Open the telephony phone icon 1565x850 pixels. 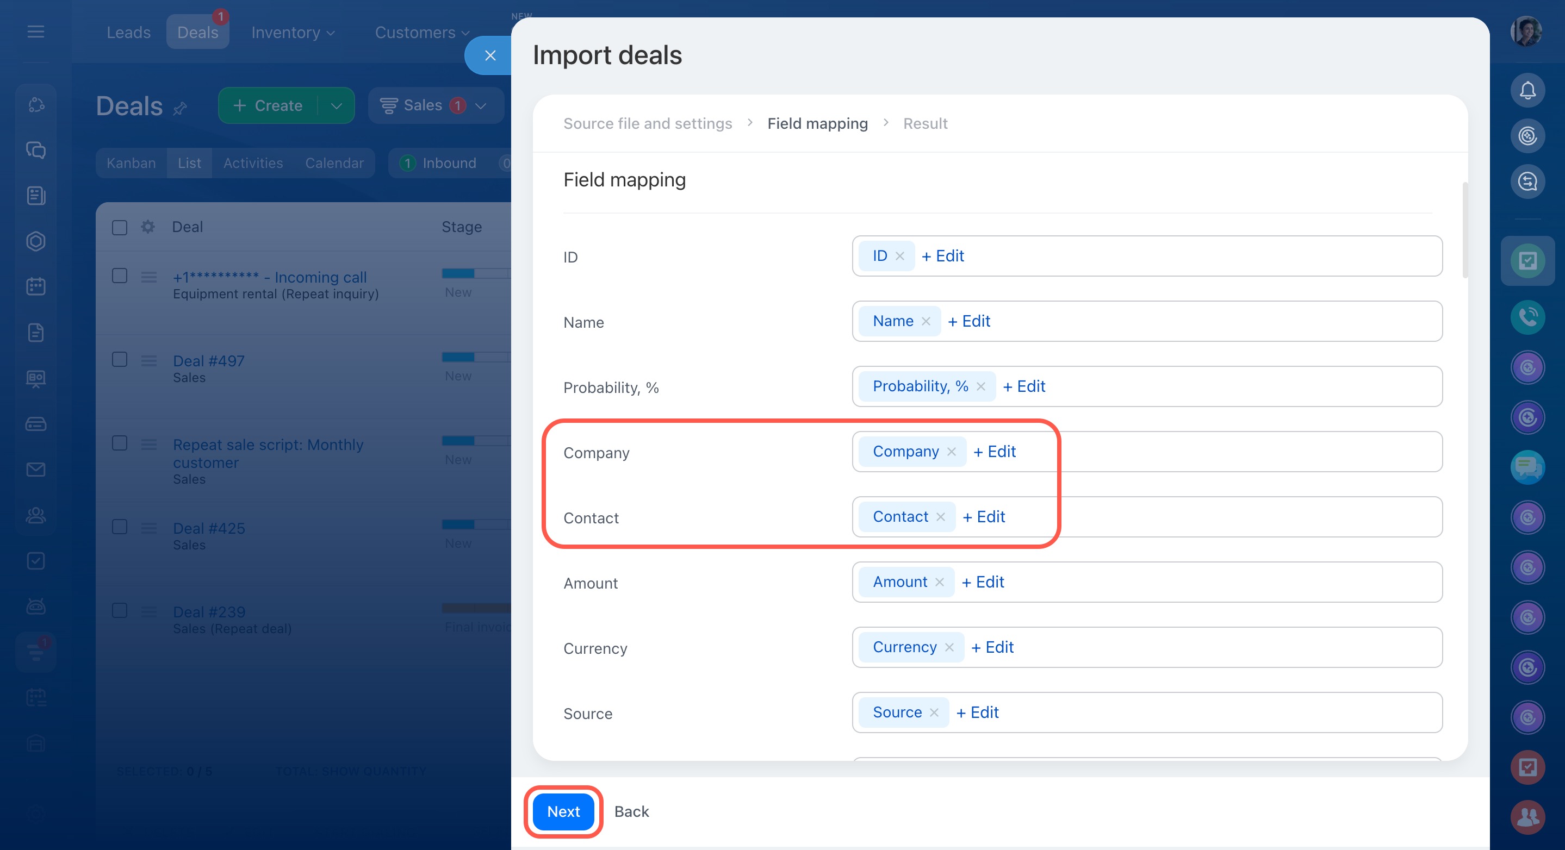[x=1527, y=316]
